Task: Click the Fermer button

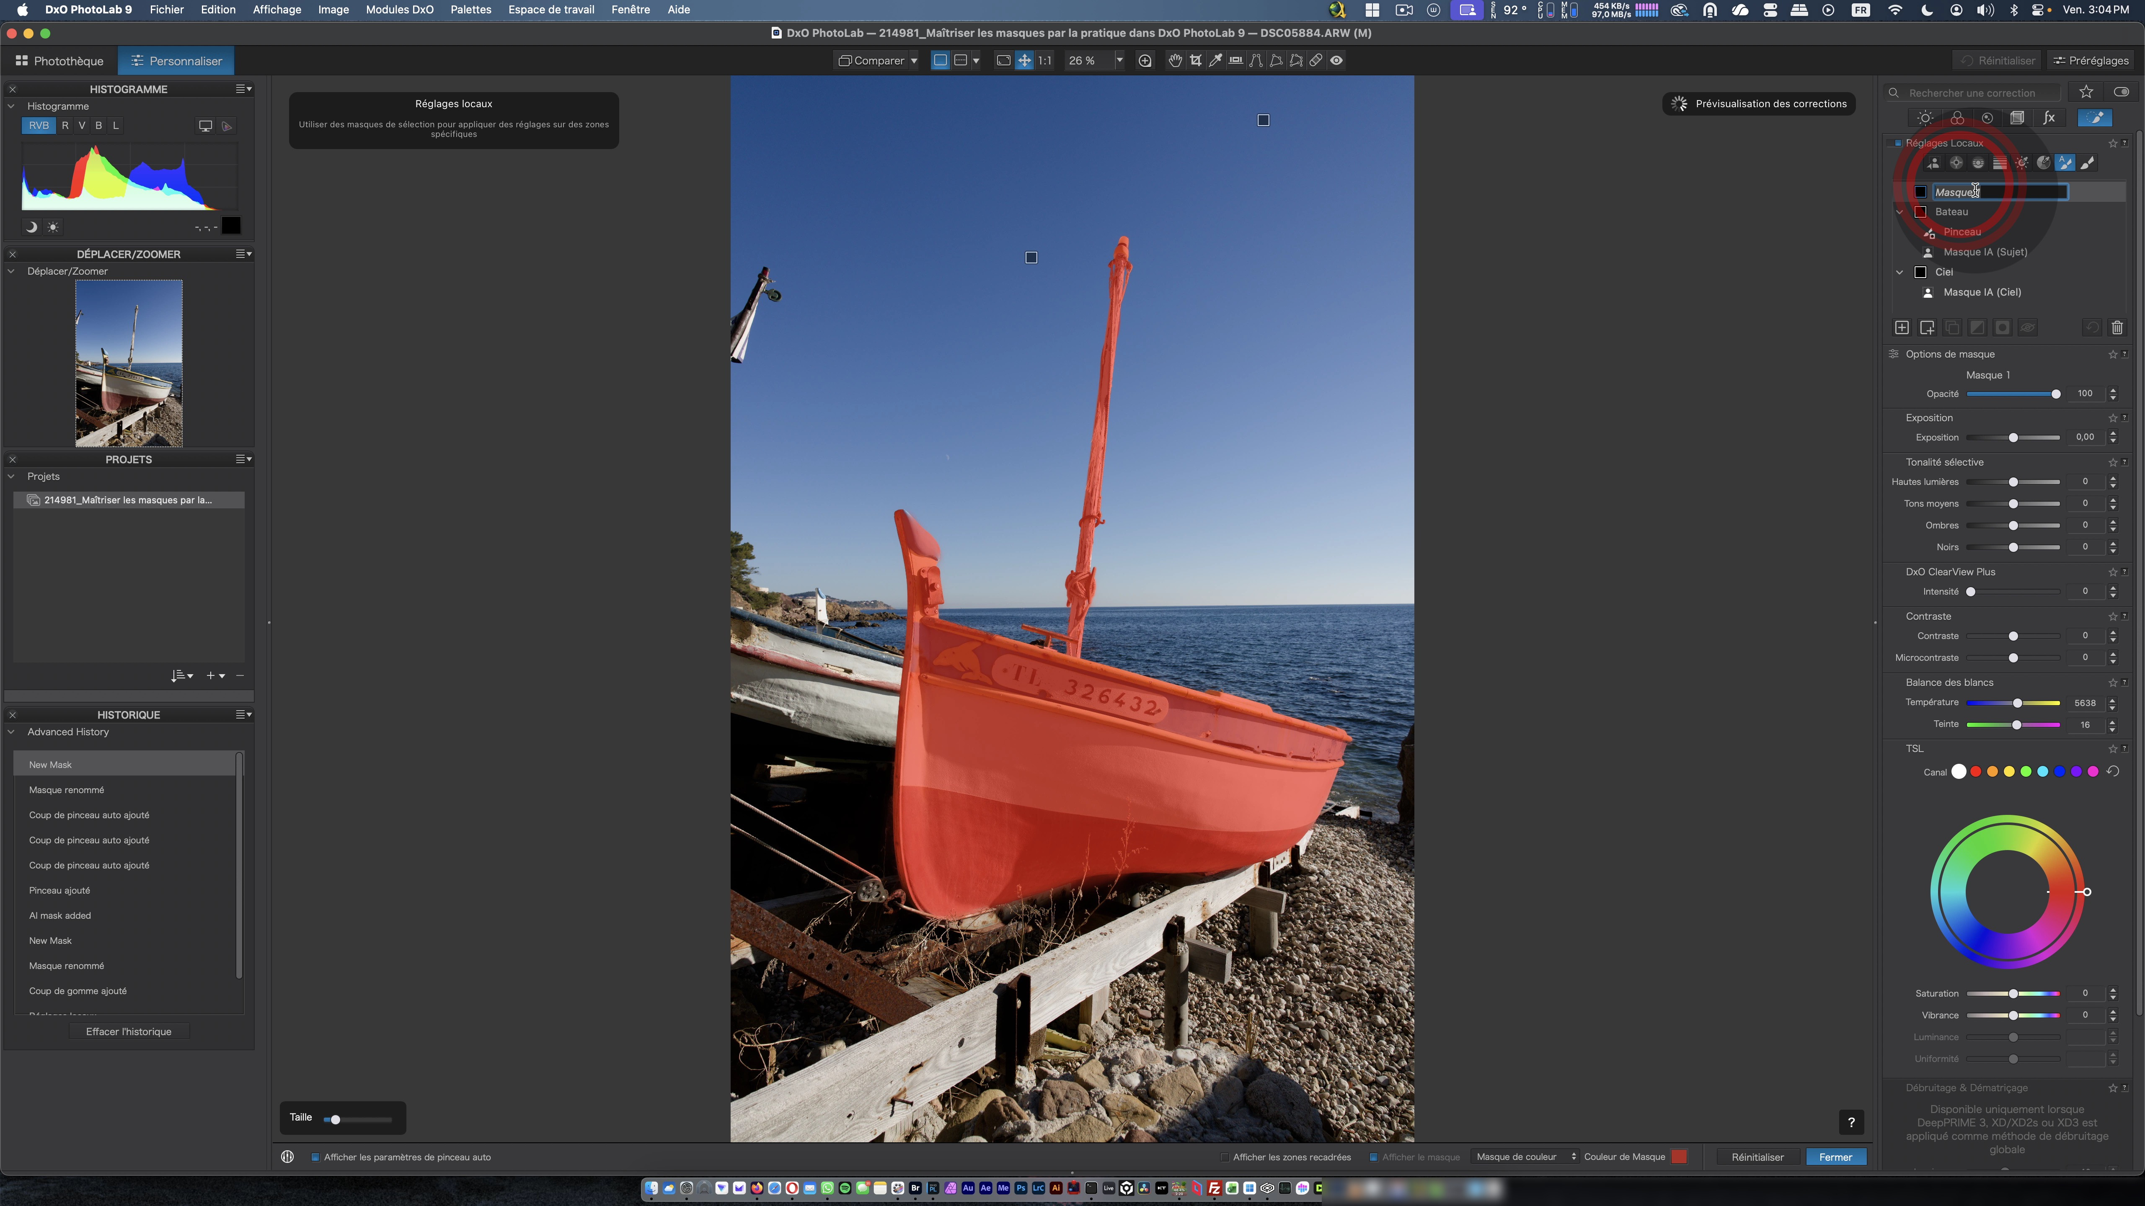Action: (x=1835, y=1157)
